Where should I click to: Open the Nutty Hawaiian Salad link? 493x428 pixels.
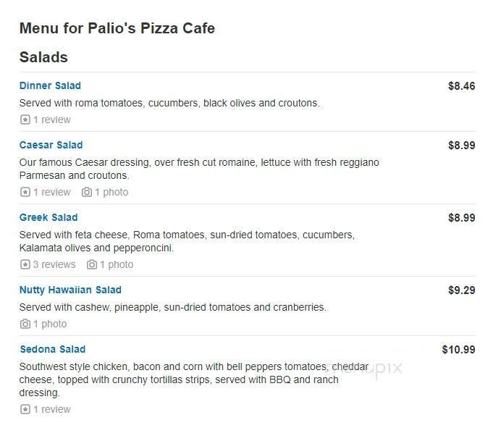click(x=70, y=290)
